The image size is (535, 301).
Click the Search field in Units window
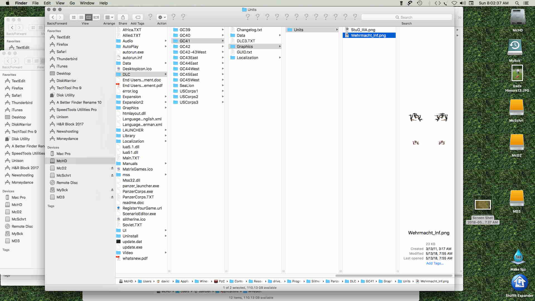407,17
